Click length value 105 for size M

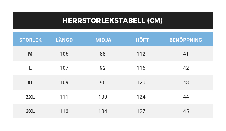click(x=64, y=54)
